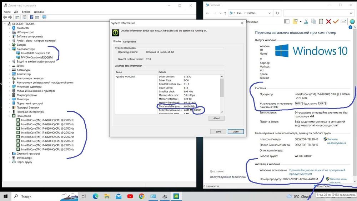Open Microsoft Edge from the taskbar
Screen dimensions: 357x201
(x=95, y=196)
